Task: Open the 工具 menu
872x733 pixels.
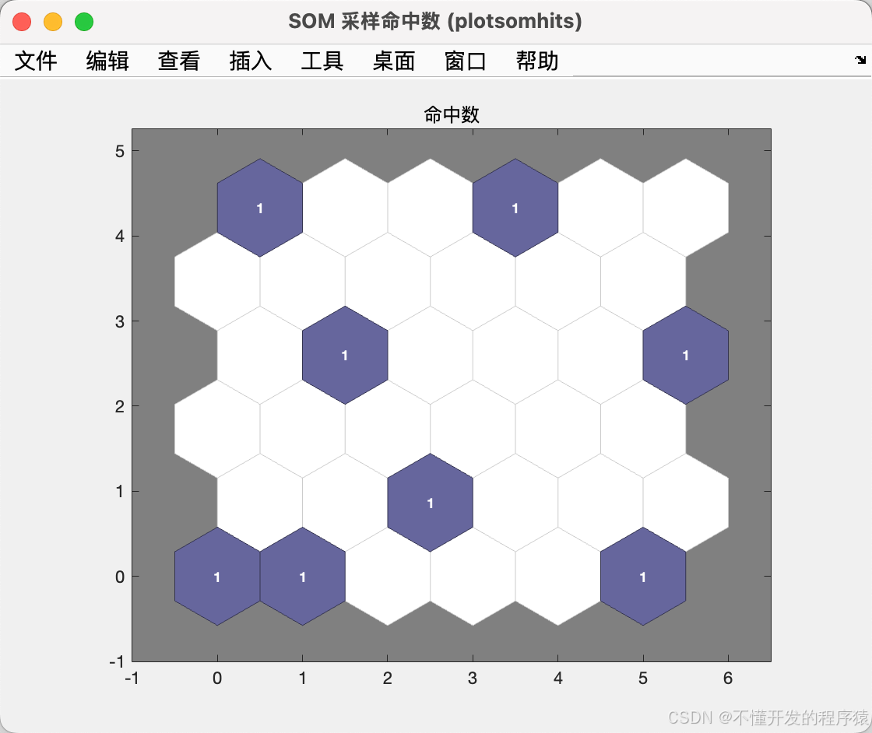Action: coord(322,61)
